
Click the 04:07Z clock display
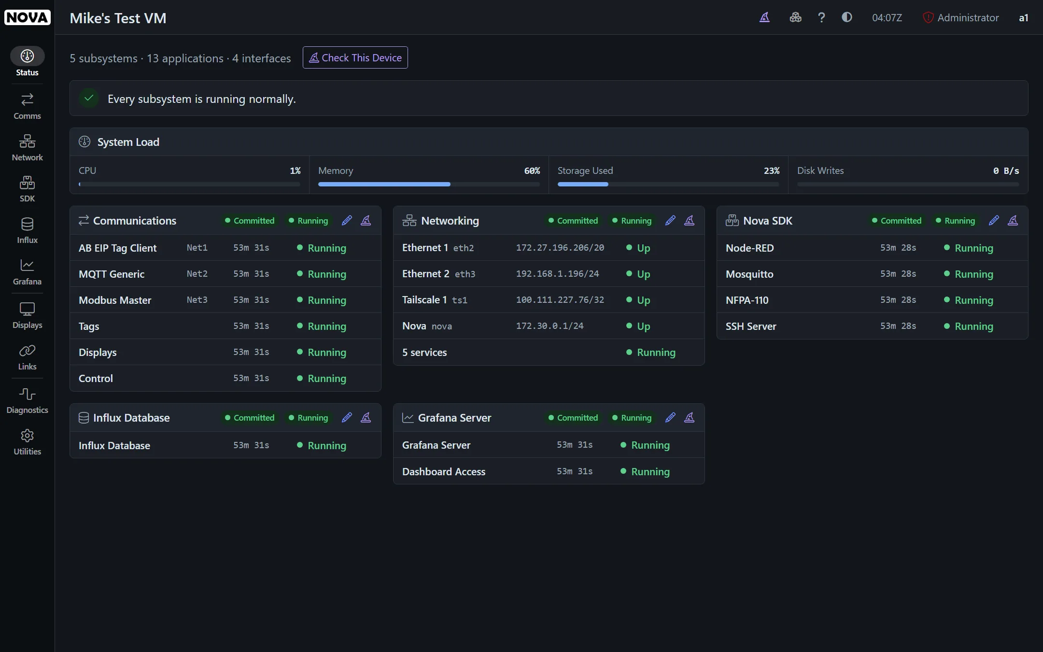tap(887, 18)
